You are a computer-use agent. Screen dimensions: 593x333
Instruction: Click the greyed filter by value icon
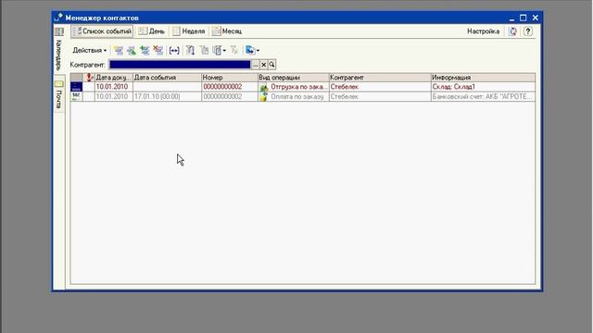[x=204, y=50]
